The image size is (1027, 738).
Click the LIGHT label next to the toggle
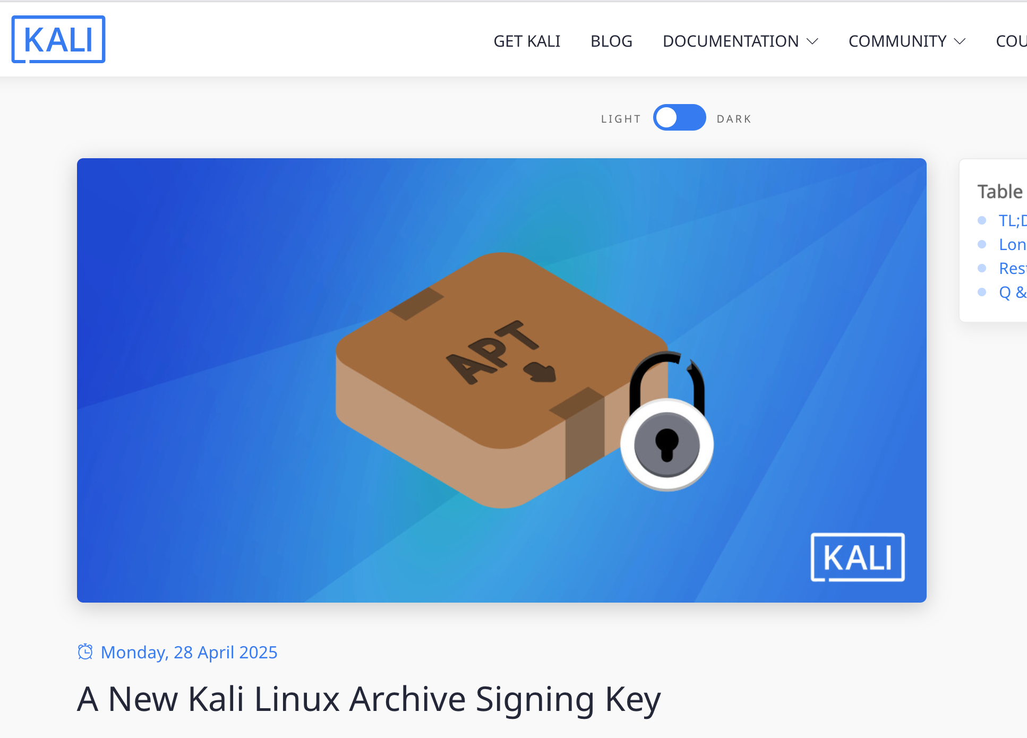[621, 119]
